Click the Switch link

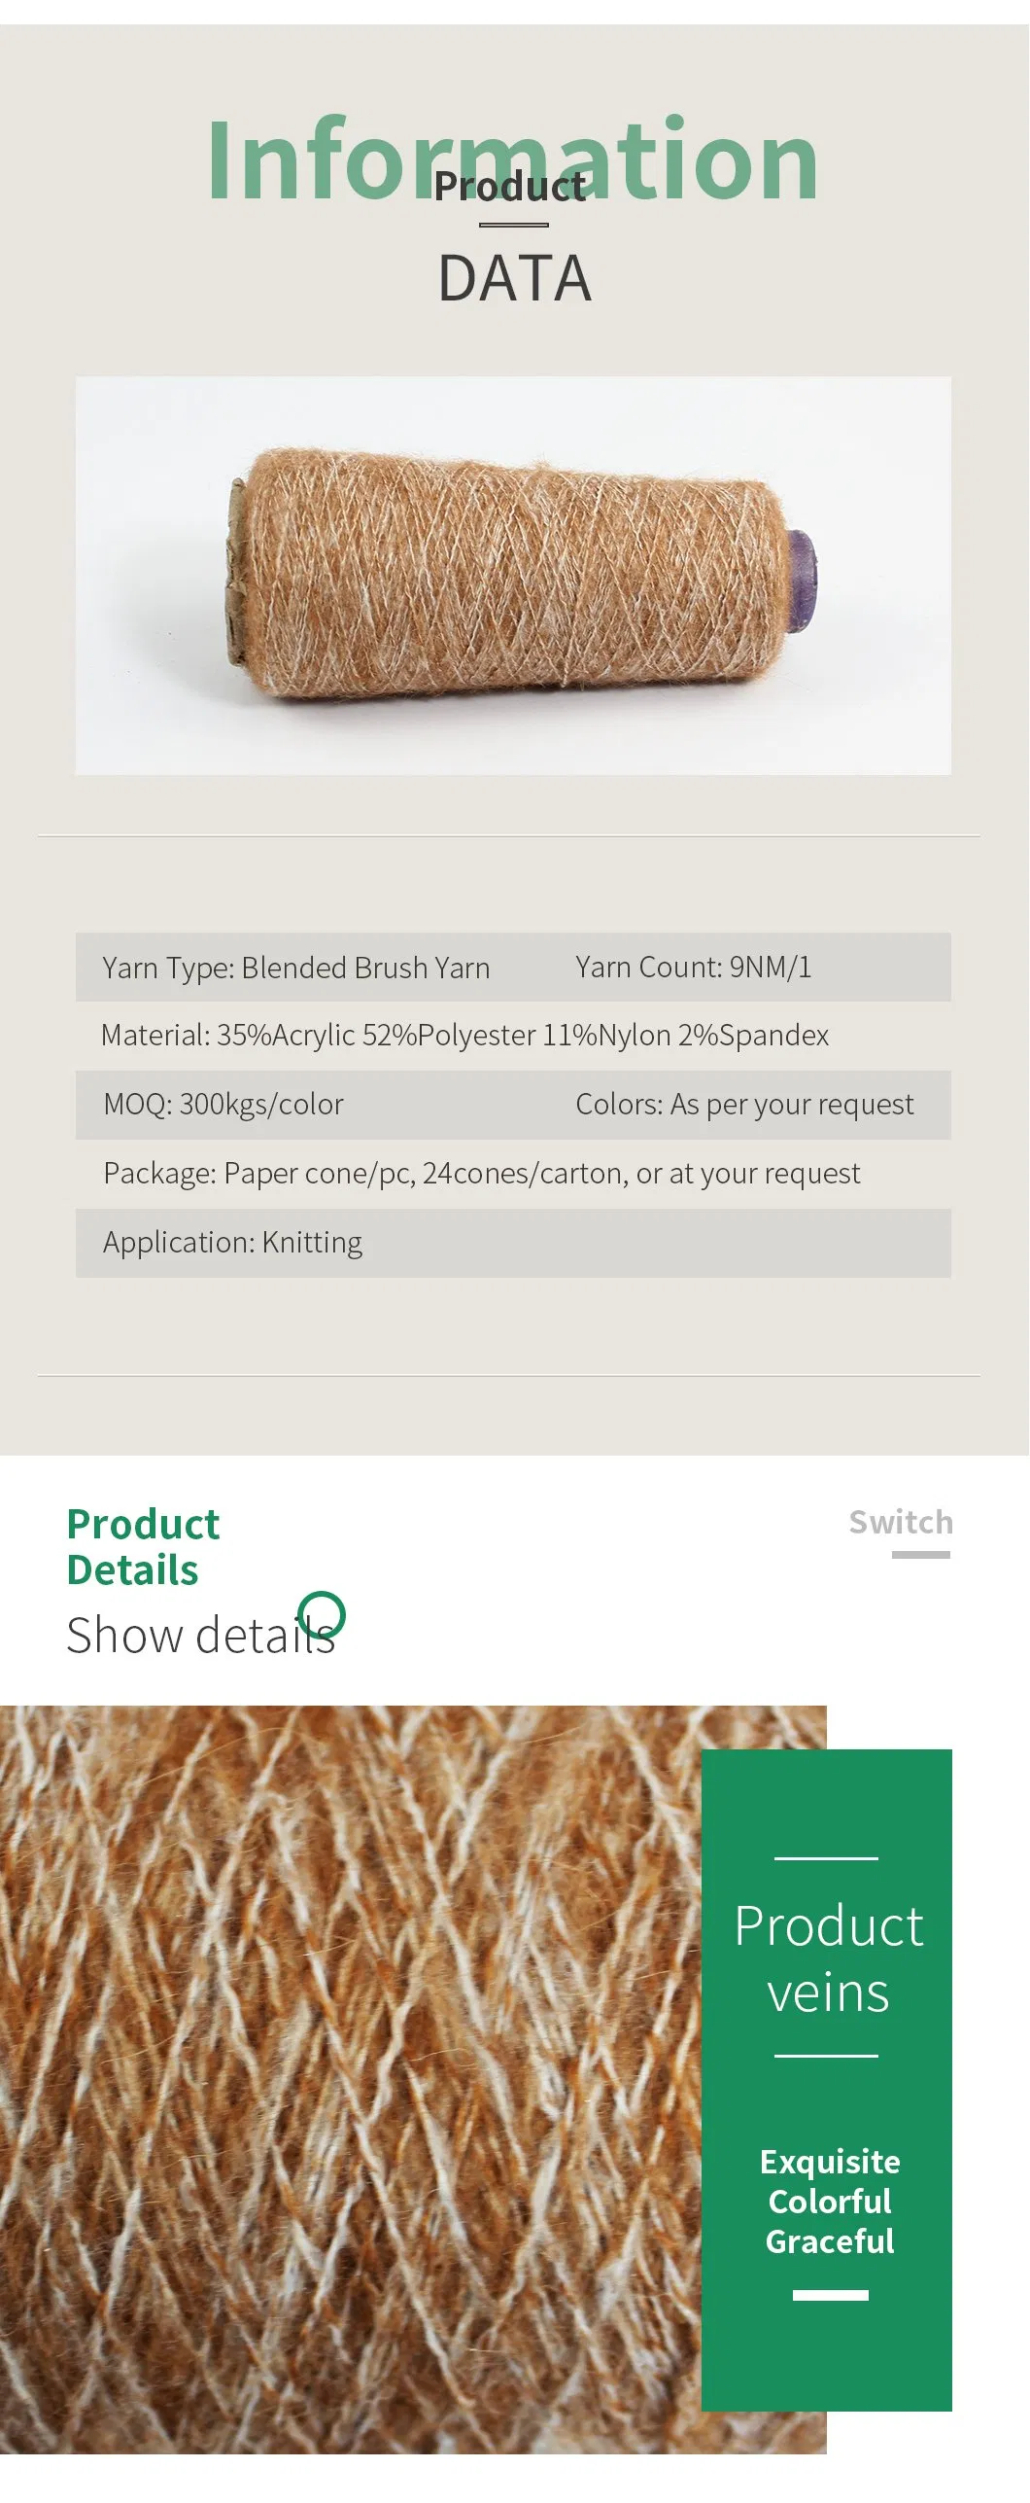coord(901,1522)
